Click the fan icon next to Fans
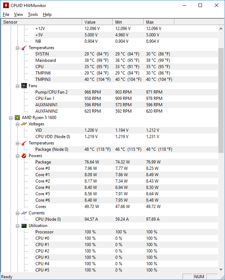 point(24,86)
